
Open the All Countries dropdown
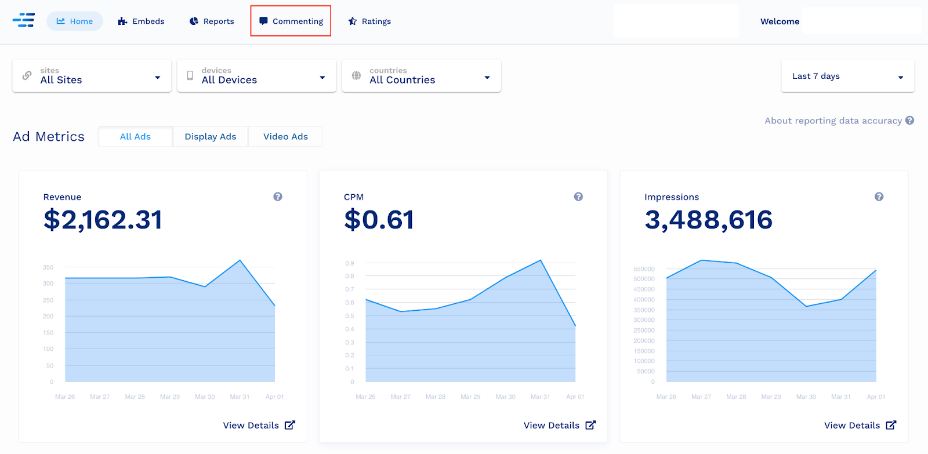[421, 76]
